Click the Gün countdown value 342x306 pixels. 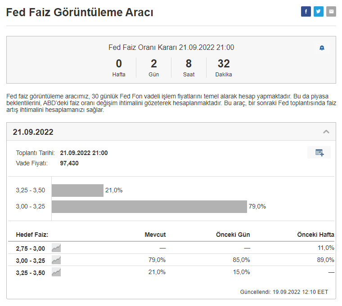tap(154, 64)
